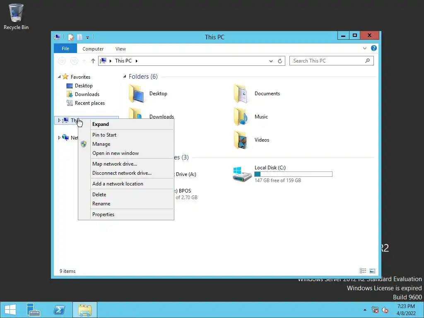The image size is (424, 318).
Task: Go up one level with the up arrow
Action: click(93, 61)
